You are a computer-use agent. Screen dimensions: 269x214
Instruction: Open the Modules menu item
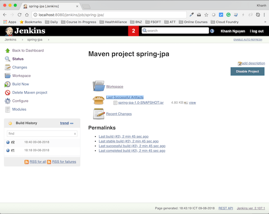19,109
